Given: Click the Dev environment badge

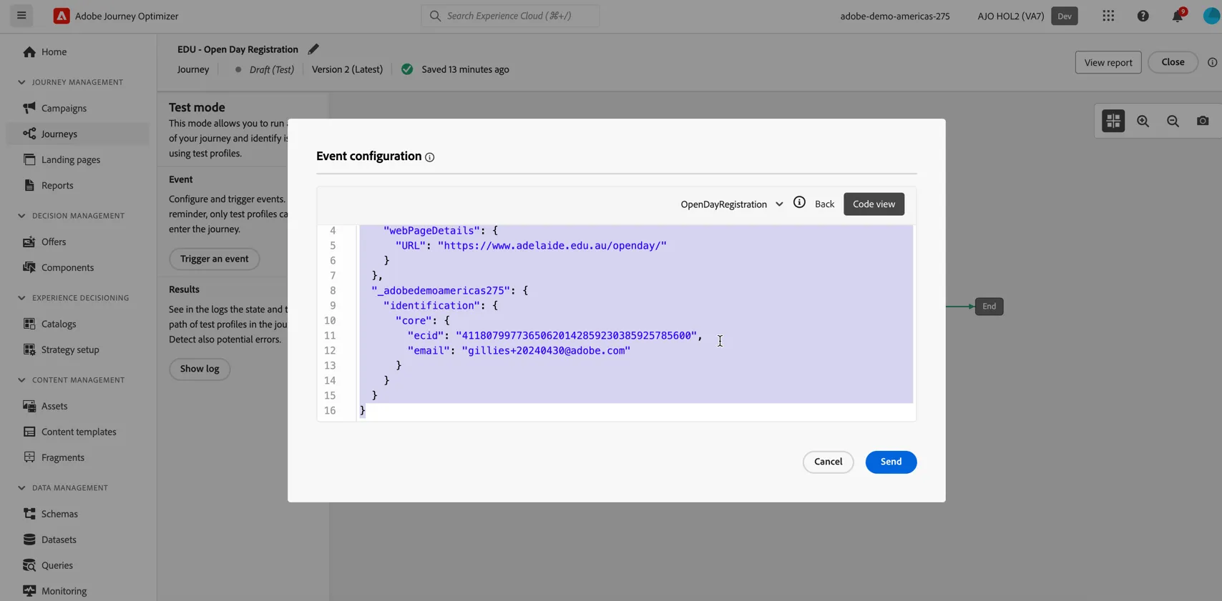Looking at the screenshot, I should coord(1065,16).
